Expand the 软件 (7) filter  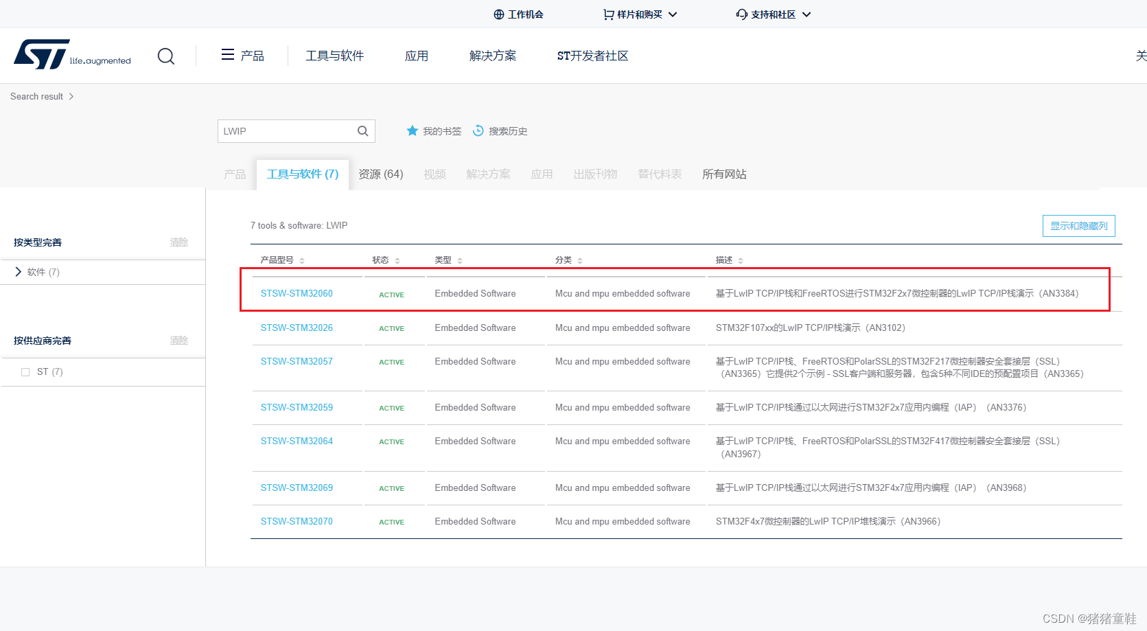(x=19, y=272)
